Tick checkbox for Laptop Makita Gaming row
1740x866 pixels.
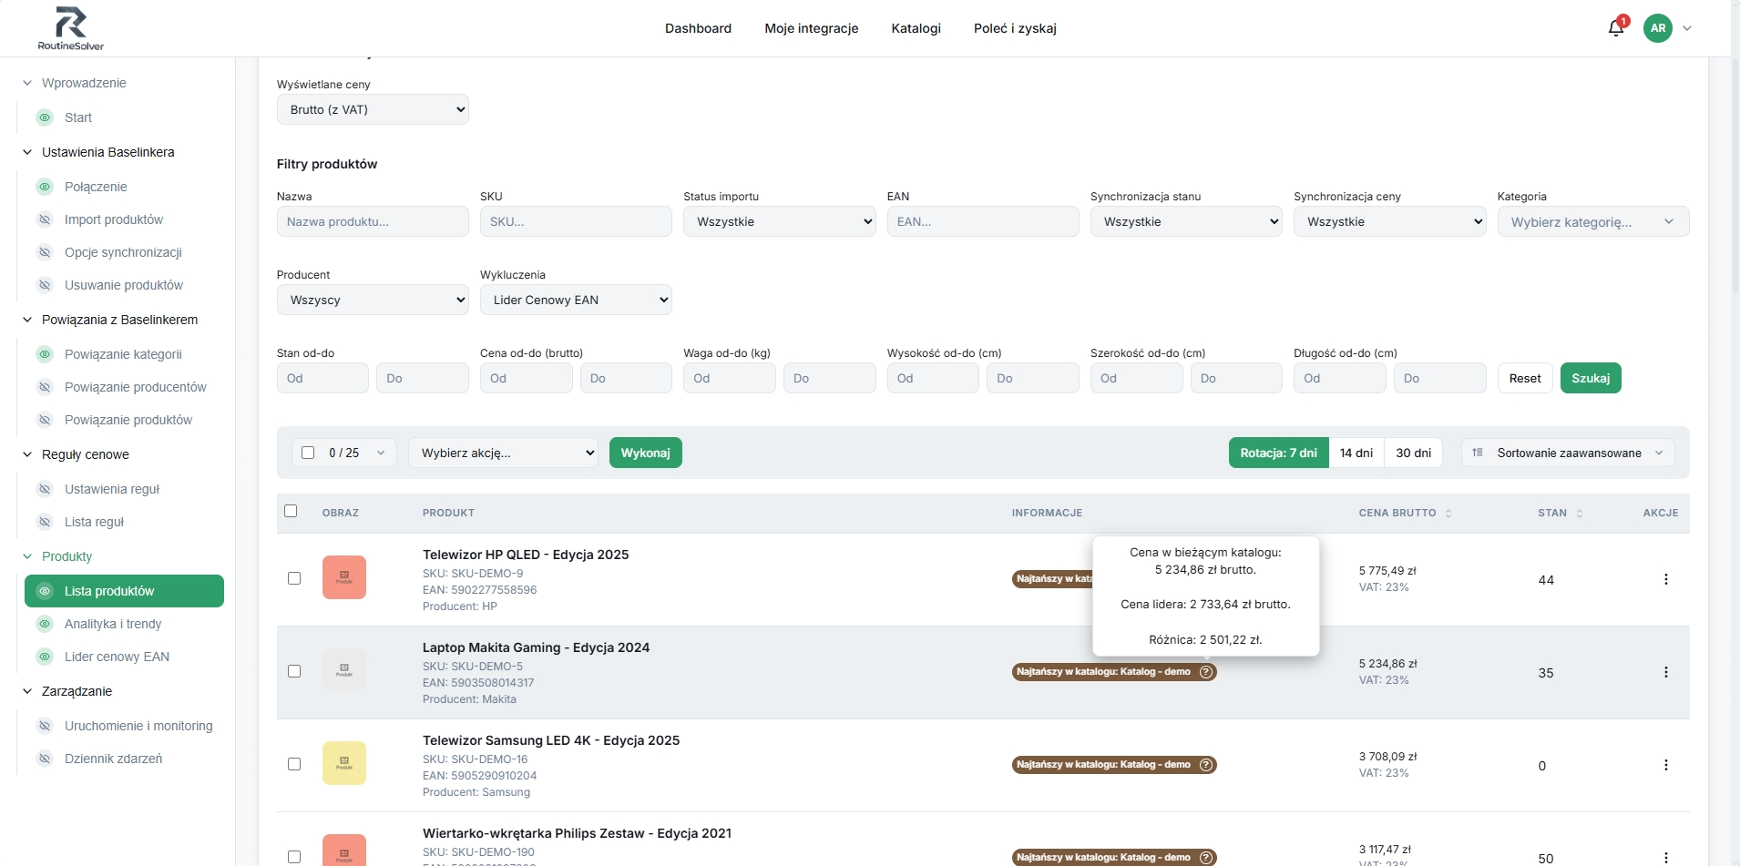click(x=294, y=671)
